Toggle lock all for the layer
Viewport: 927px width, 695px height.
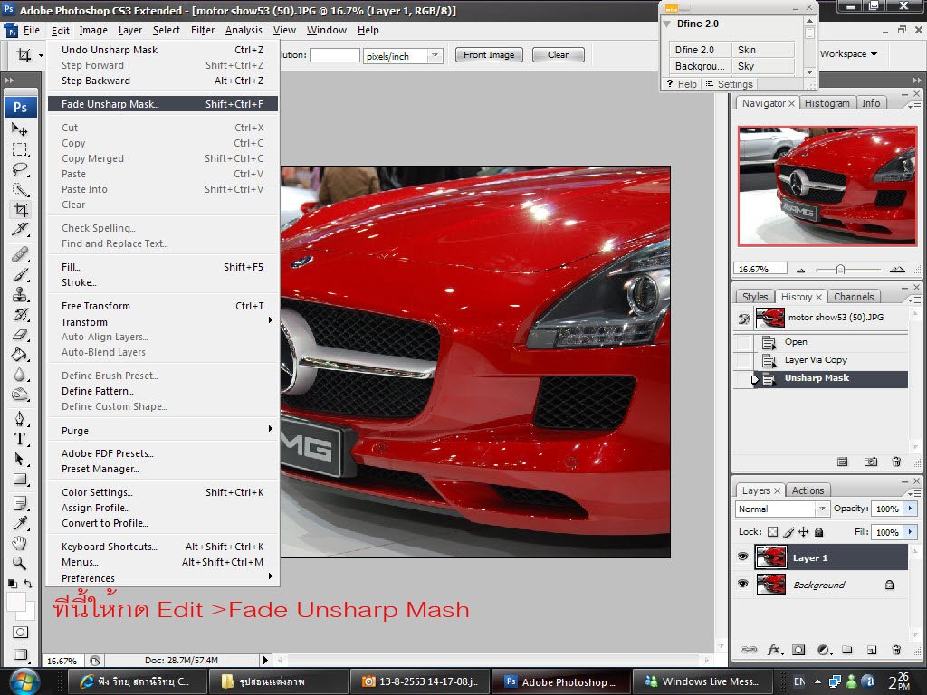coord(818,532)
